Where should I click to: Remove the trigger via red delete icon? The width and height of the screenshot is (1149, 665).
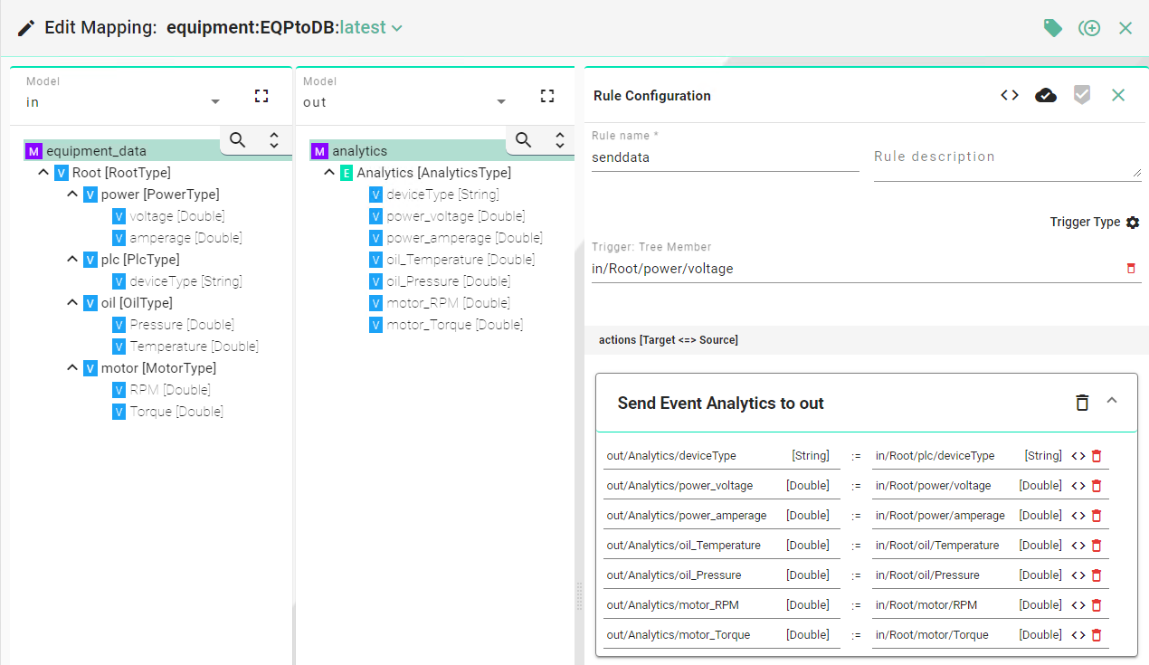coord(1131,268)
